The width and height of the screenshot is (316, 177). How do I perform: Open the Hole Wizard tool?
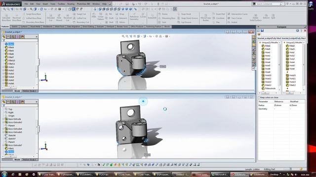59,18
